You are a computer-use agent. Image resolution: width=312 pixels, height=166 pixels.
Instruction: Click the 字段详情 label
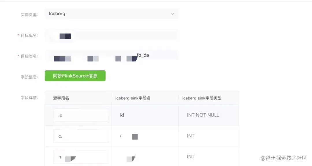click(x=29, y=98)
